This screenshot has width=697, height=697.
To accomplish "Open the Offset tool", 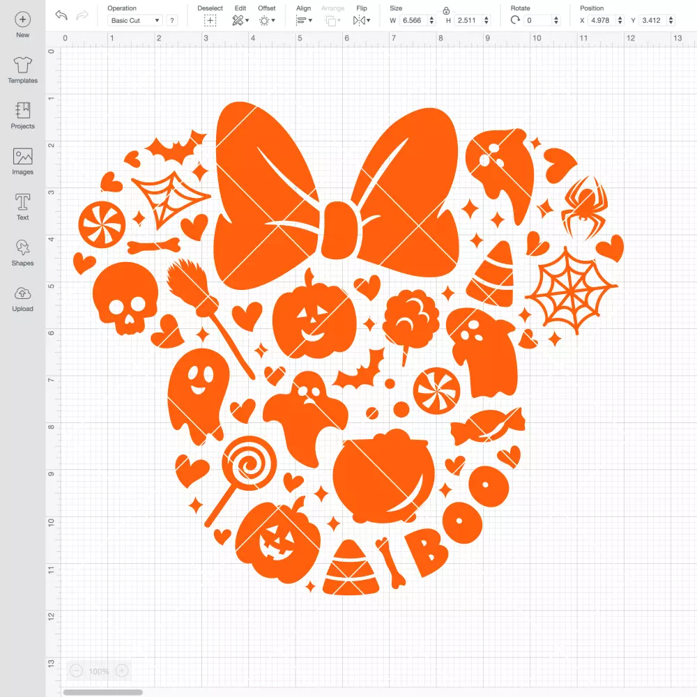I will (267, 20).
